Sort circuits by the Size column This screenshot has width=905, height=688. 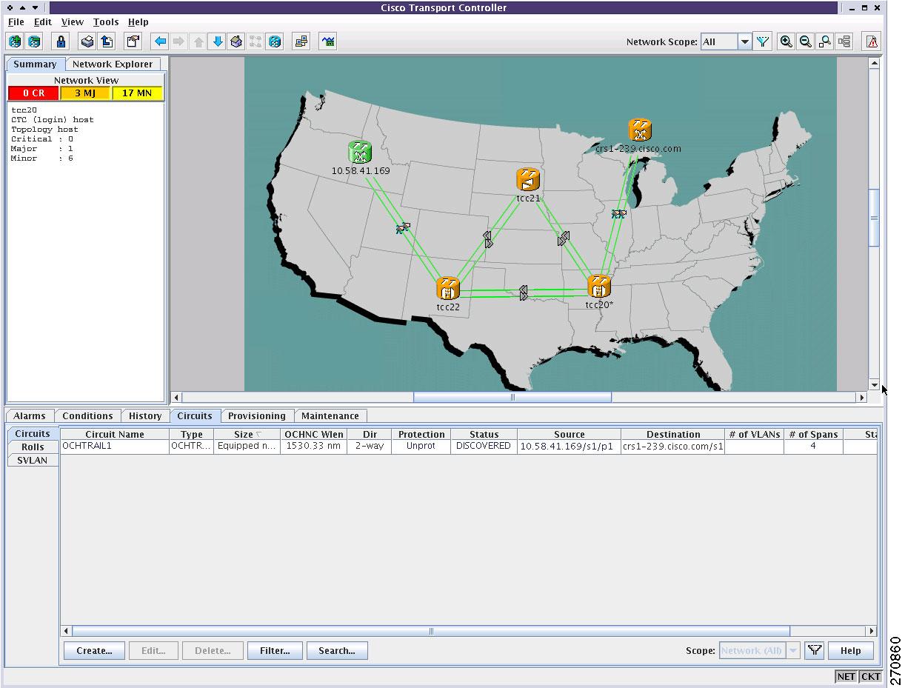click(x=247, y=435)
